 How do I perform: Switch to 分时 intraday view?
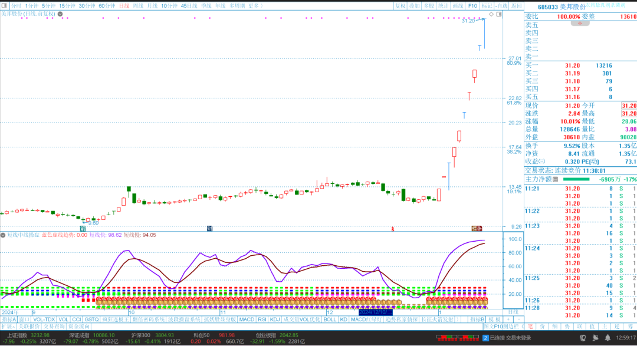point(16,6)
